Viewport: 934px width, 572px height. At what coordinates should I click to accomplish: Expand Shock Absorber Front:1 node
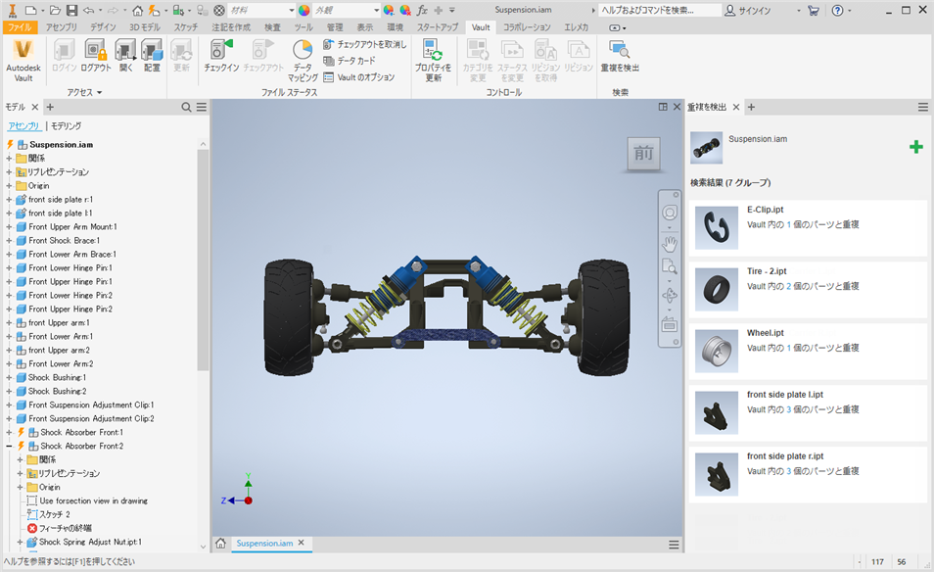tap(9, 433)
